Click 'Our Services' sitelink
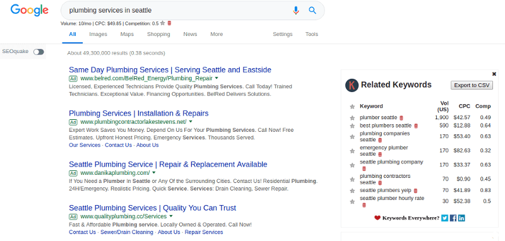Viewport: 505px width, 241px height. [x=85, y=145]
